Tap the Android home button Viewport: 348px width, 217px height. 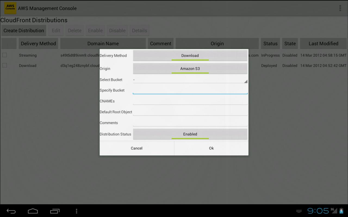33,211
